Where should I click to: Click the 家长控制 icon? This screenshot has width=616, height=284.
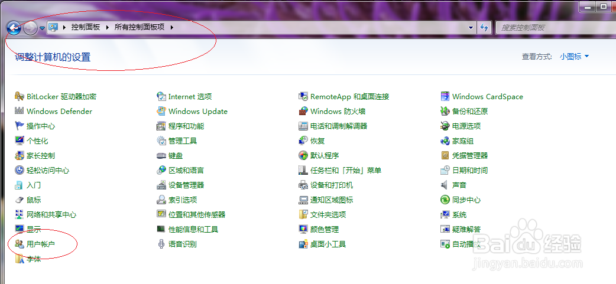pos(20,156)
